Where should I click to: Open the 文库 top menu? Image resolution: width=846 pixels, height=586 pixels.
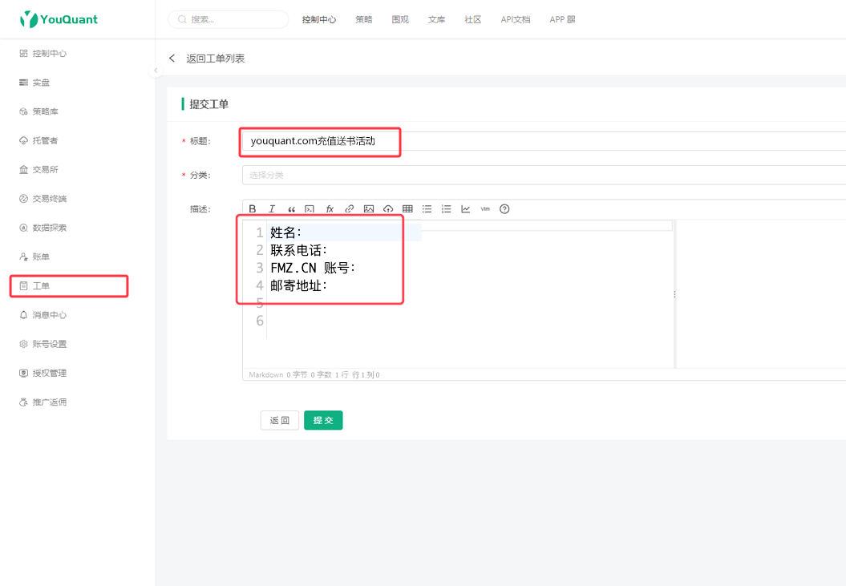pos(436,19)
